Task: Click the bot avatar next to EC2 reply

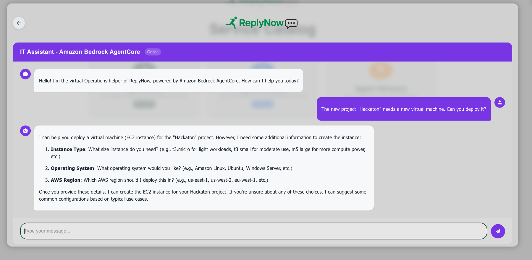Action: click(25, 131)
